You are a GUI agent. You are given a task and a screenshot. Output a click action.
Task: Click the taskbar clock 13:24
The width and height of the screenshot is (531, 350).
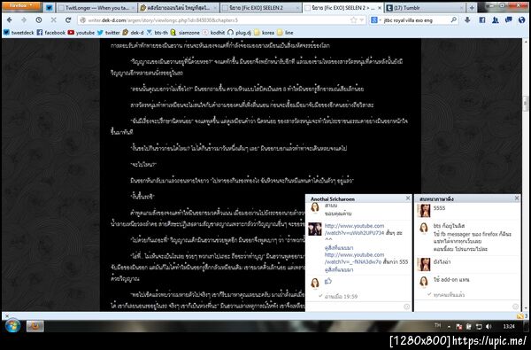509,327
